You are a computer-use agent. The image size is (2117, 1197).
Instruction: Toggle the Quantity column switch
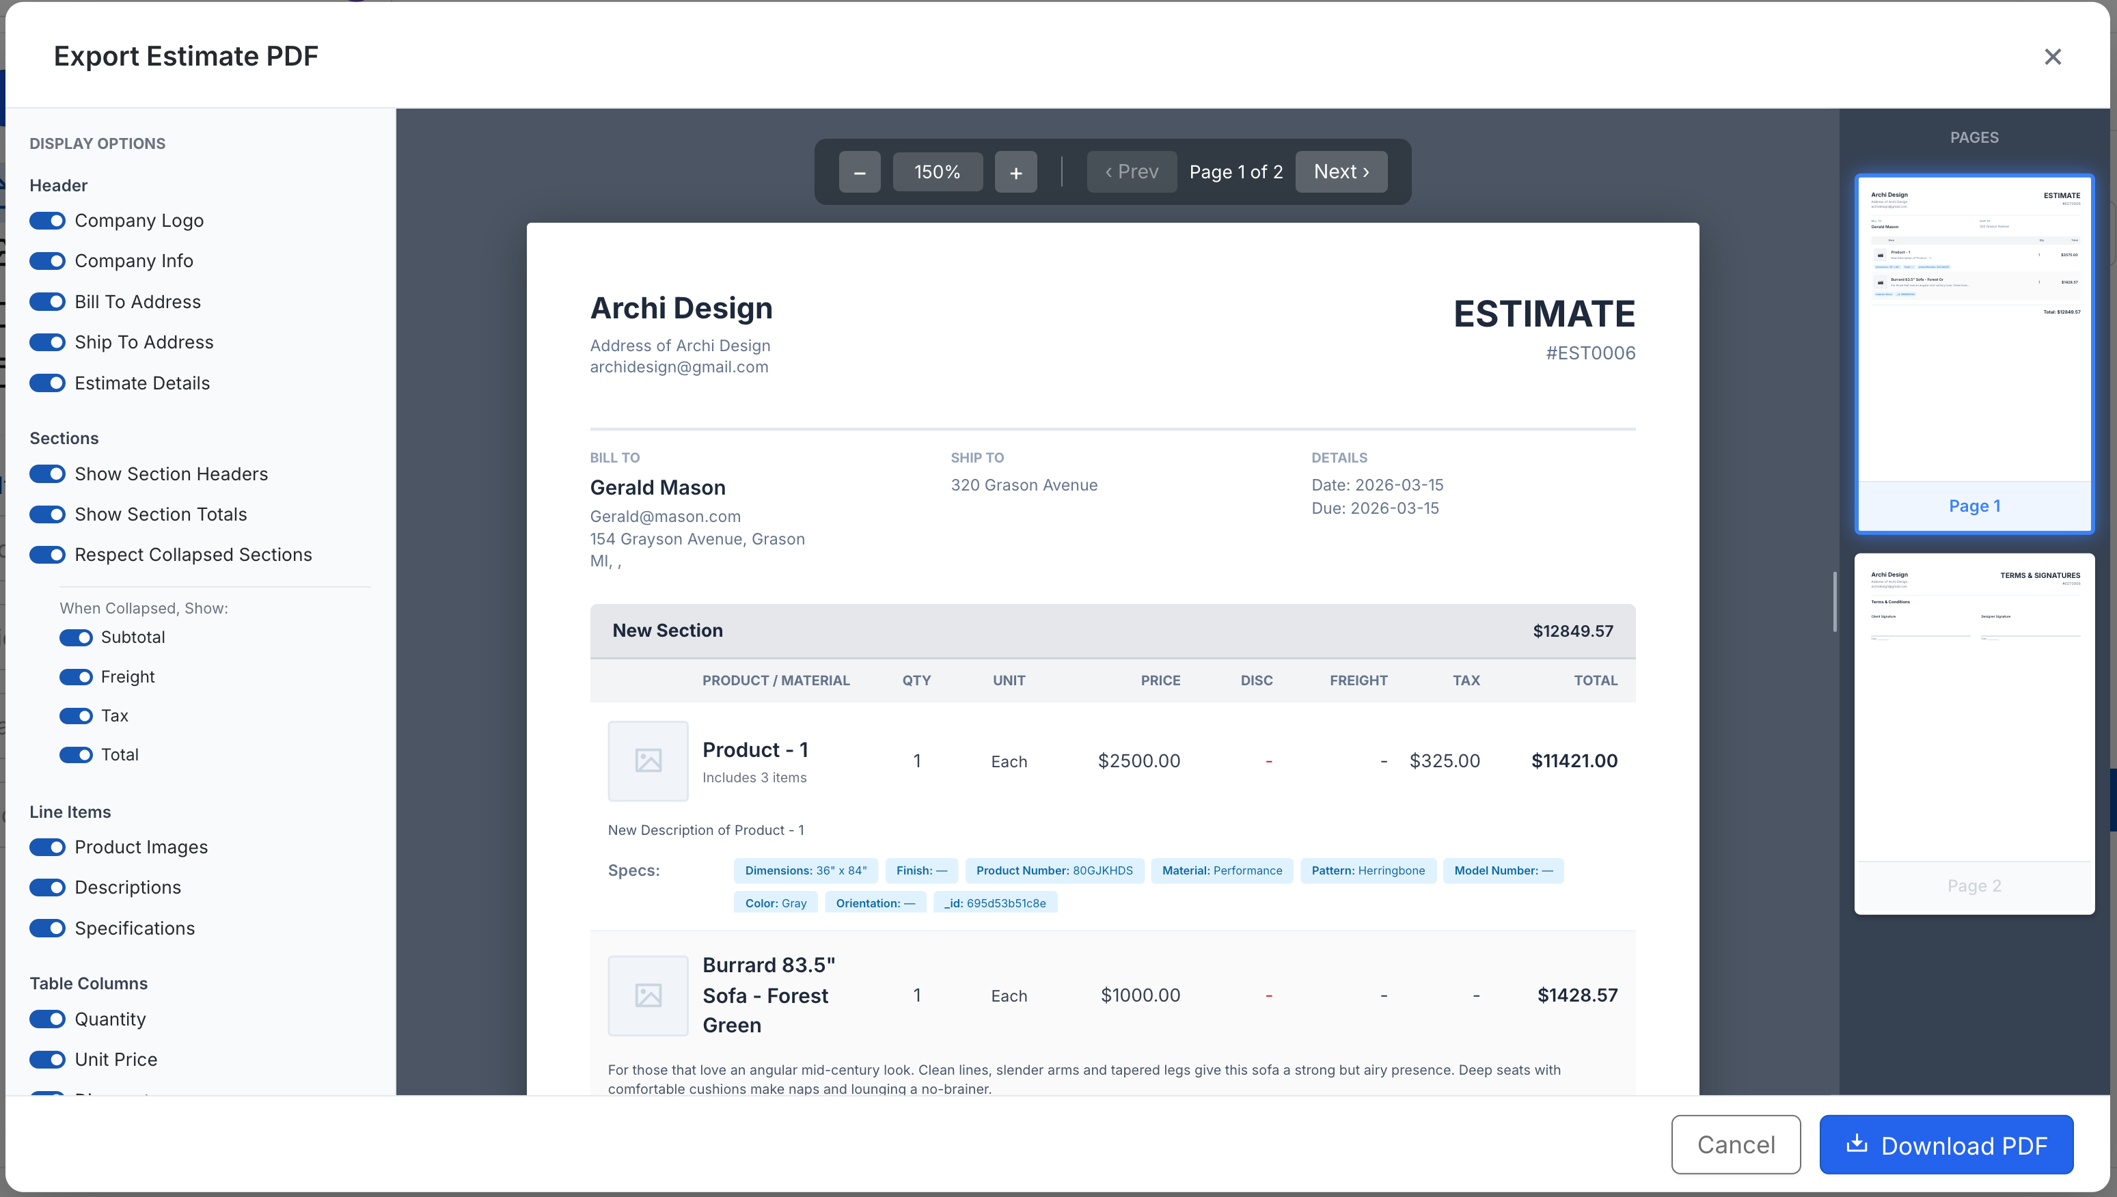coord(48,1019)
